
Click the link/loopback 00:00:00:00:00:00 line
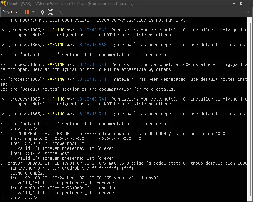(76, 138)
